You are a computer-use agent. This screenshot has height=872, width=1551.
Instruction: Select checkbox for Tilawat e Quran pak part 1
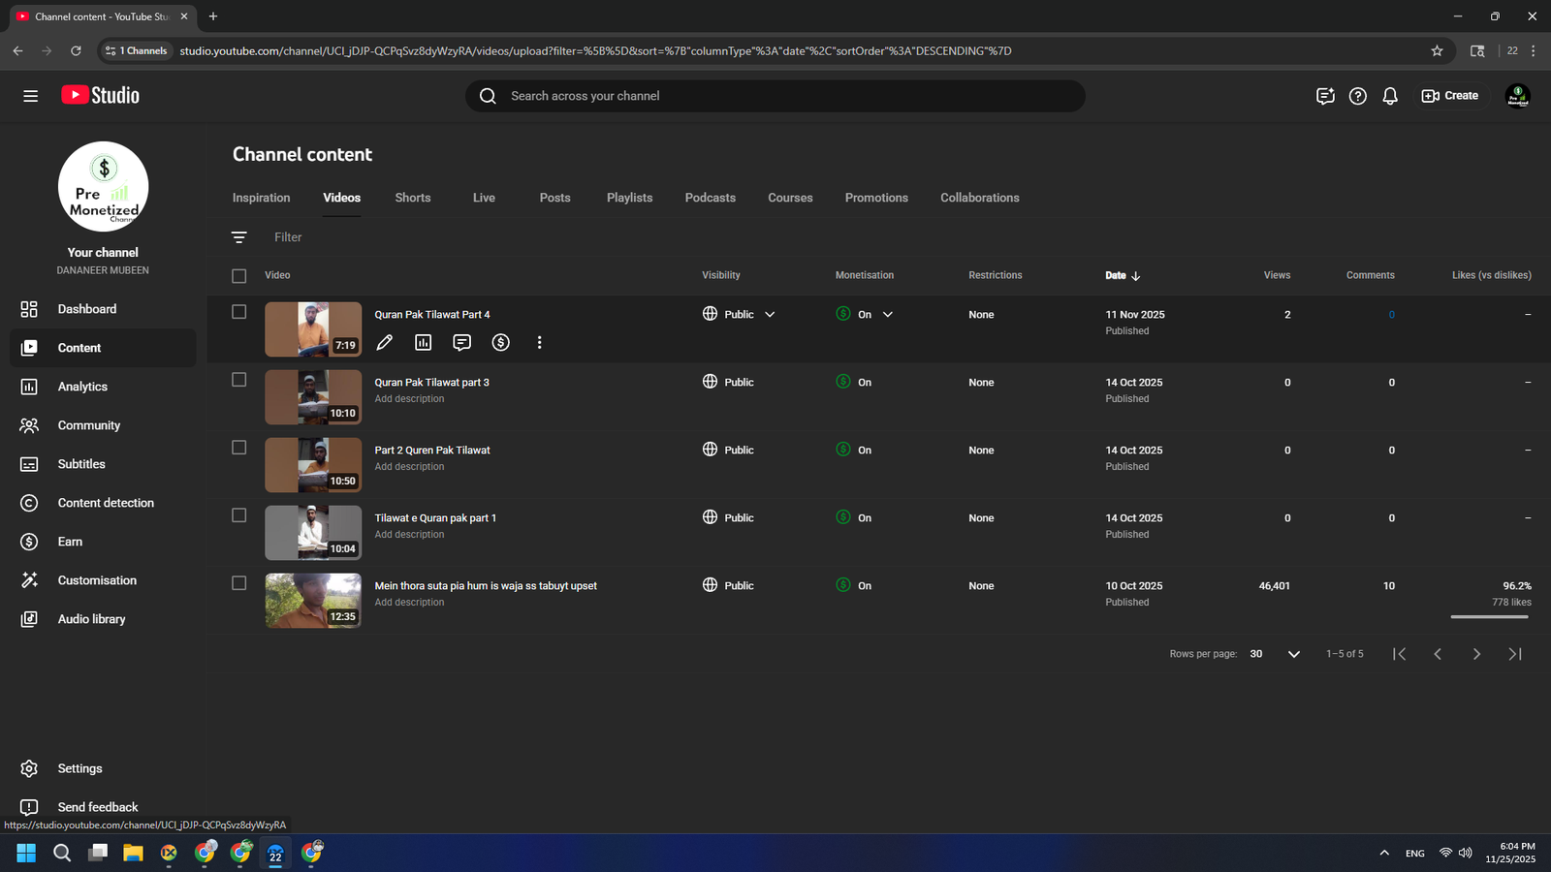239,515
